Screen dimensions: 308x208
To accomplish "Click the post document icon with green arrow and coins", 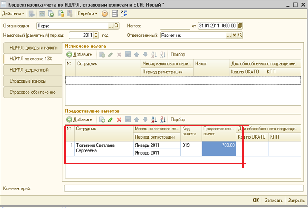I will [x=61, y=13].
